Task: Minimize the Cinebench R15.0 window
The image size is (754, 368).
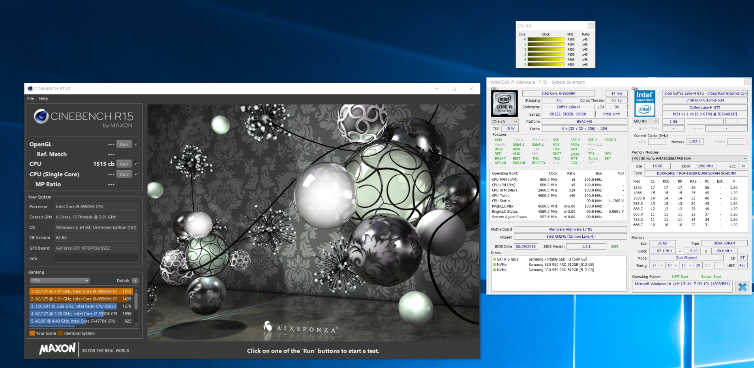Action: [437, 89]
